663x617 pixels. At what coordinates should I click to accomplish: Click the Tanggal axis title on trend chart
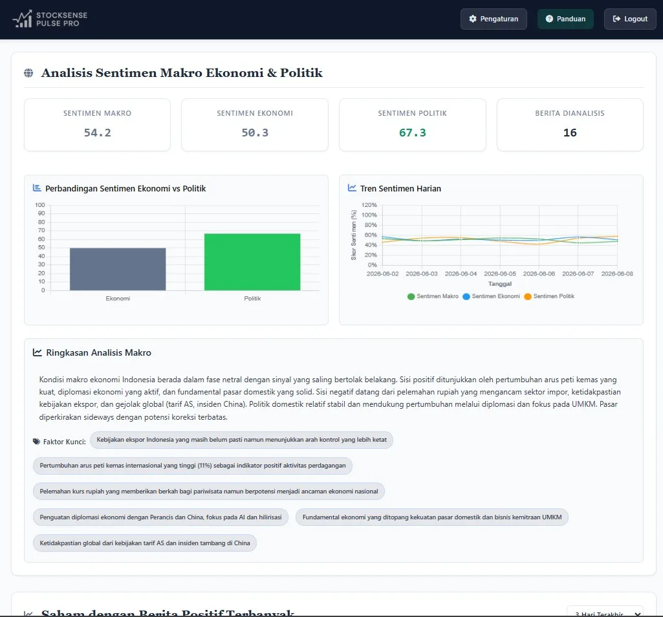pyautogui.click(x=500, y=284)
